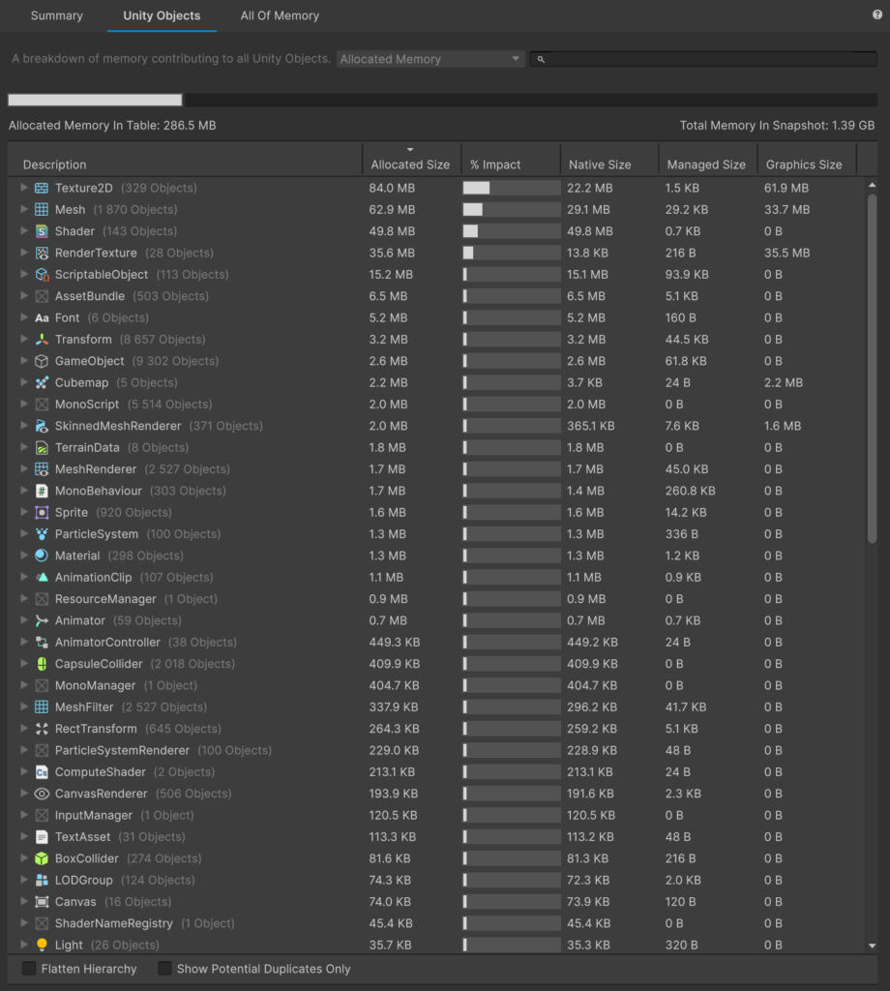Select the InputManager row
The height and width of the screenshot is (991, 890).
[x=436, y=815]
